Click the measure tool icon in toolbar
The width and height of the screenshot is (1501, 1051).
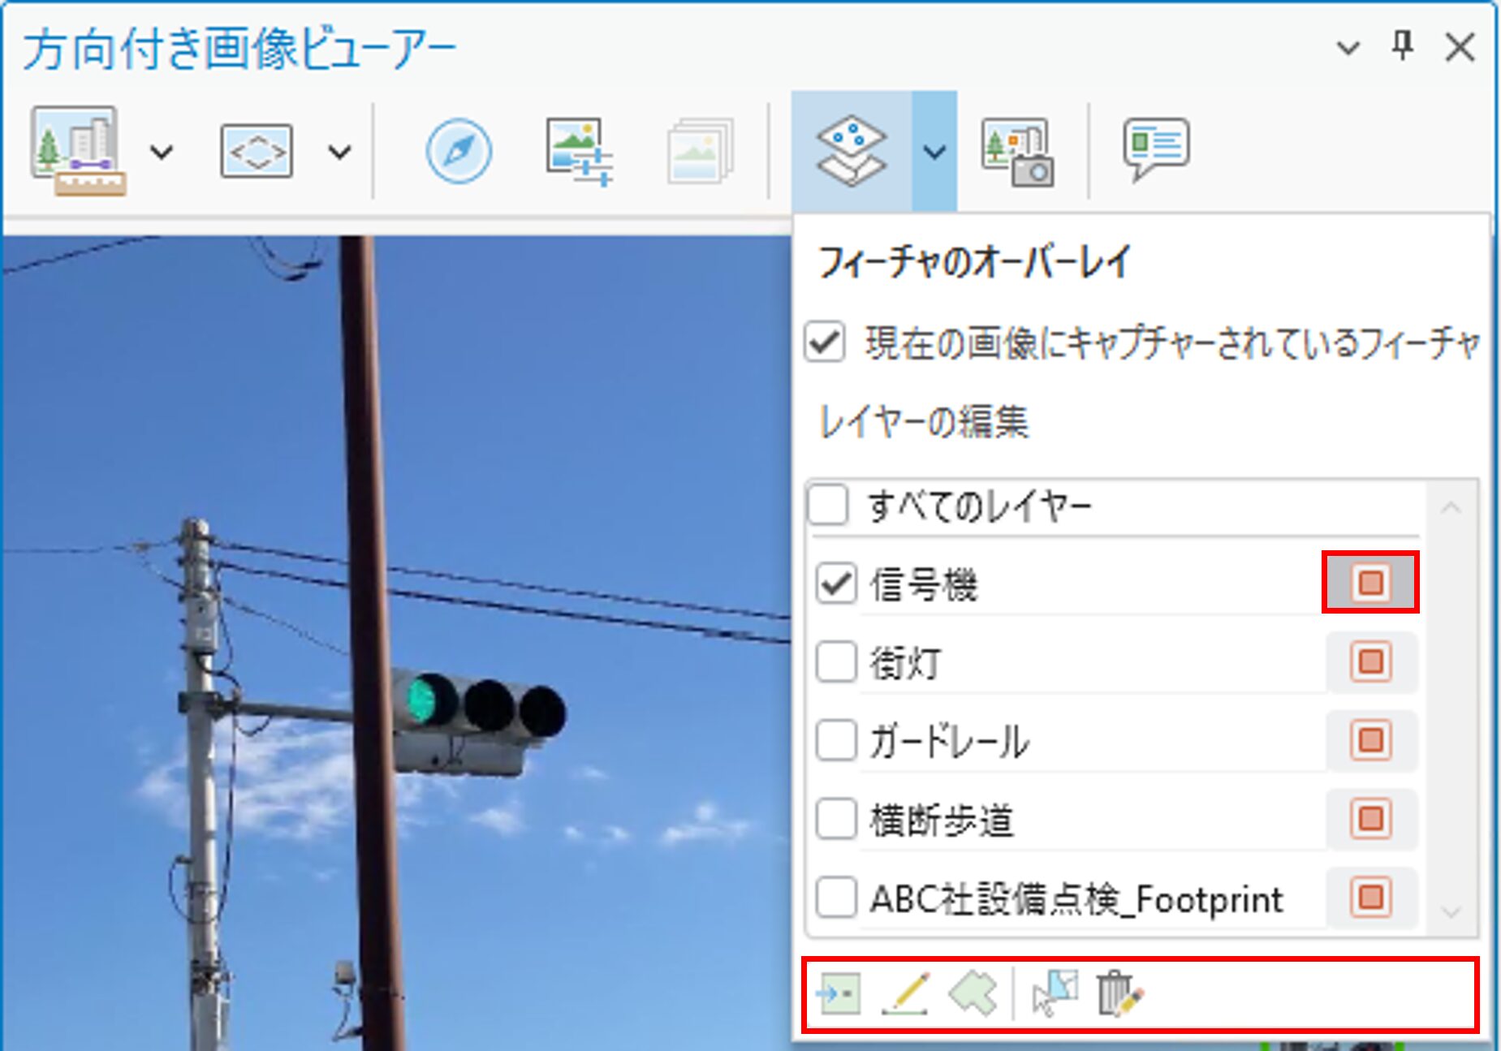[x=78, y=151]
